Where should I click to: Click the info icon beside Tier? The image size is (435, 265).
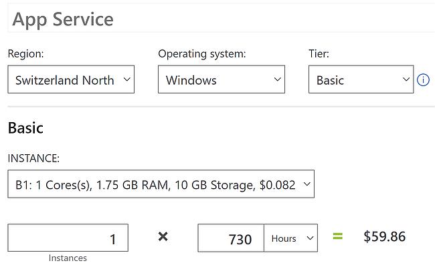(x=423, y=80)
